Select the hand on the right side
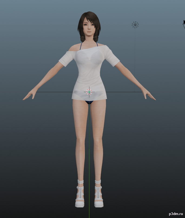This screenshot has height=218, width=185. click(x=149, y=96)
